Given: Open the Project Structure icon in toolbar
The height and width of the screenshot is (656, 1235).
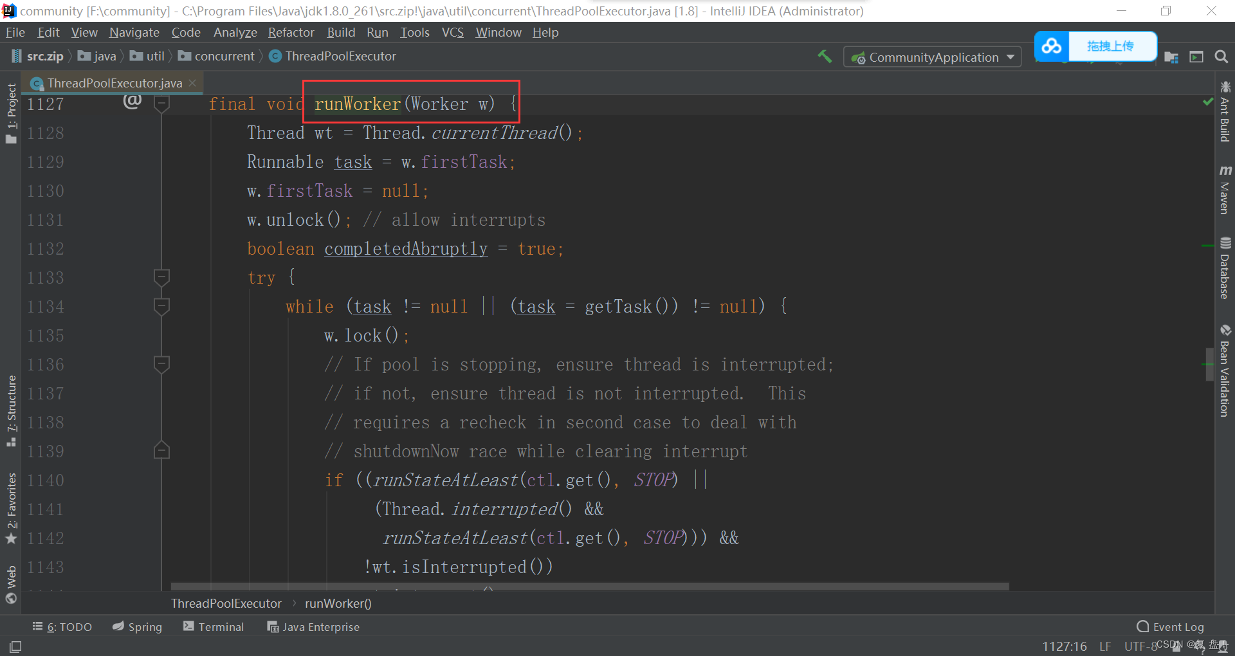Looking at the screenshot, I should [x=1171, y=57].
